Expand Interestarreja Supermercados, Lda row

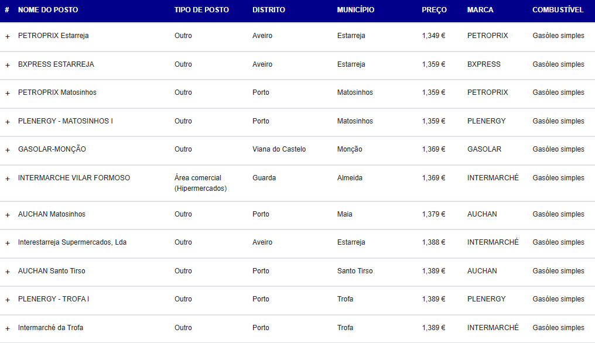[x=8, y=243]
